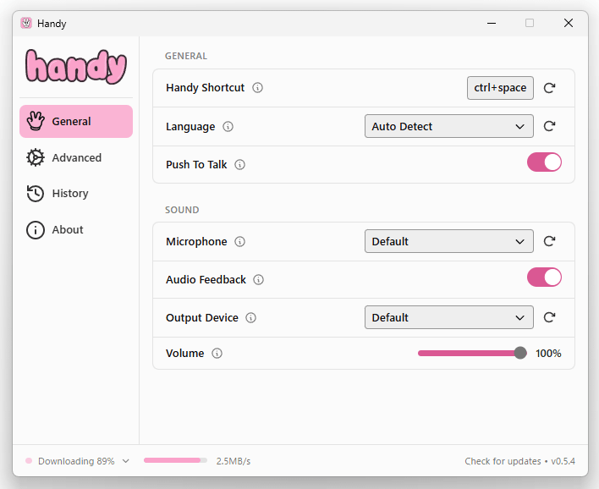Disable the Push To Talk toggle

click(x=544, y=162)
